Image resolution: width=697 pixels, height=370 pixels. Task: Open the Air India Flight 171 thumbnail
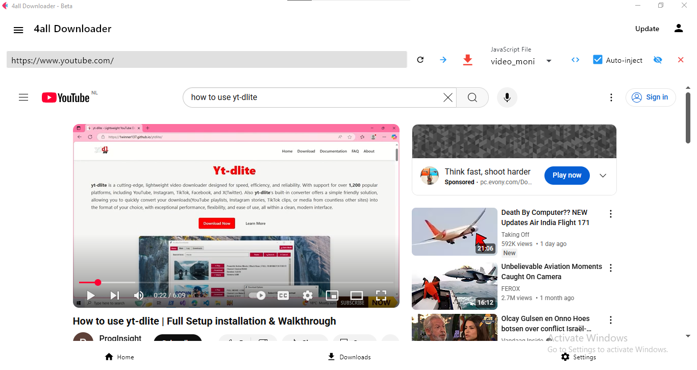[455, 232]
